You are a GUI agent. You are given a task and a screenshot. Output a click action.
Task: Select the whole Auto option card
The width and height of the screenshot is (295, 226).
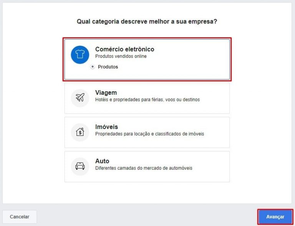(x=147, y=167)
